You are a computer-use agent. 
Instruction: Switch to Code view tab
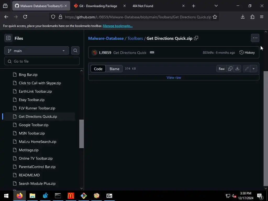(98, 69)
